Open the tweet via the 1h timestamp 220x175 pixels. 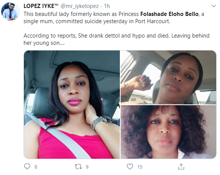107,6
